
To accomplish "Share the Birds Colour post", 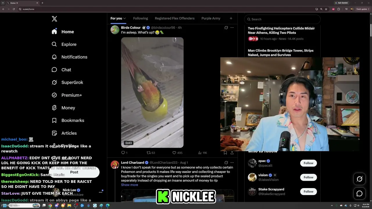I will click(x=232, y=153).
